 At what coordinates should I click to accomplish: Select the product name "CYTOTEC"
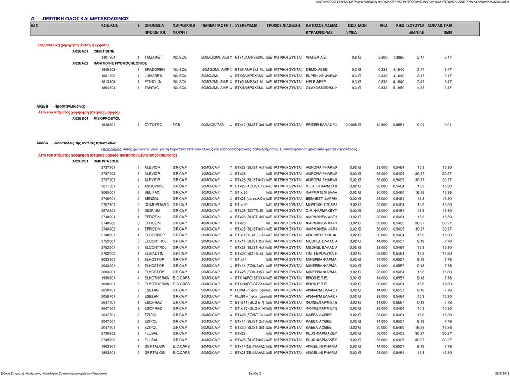(153, 125)
